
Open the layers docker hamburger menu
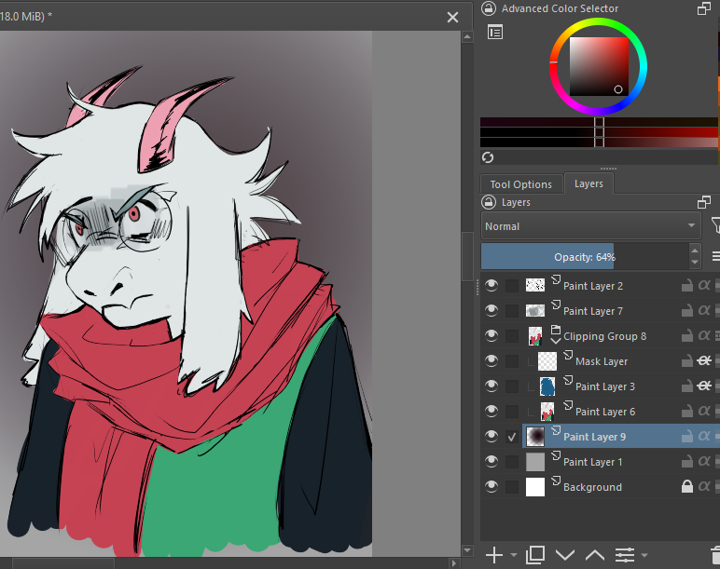pos(715,256)
